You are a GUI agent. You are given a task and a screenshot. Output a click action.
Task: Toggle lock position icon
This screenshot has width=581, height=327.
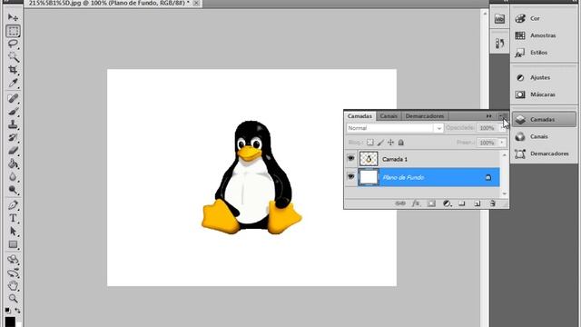(x=390, y=143)
